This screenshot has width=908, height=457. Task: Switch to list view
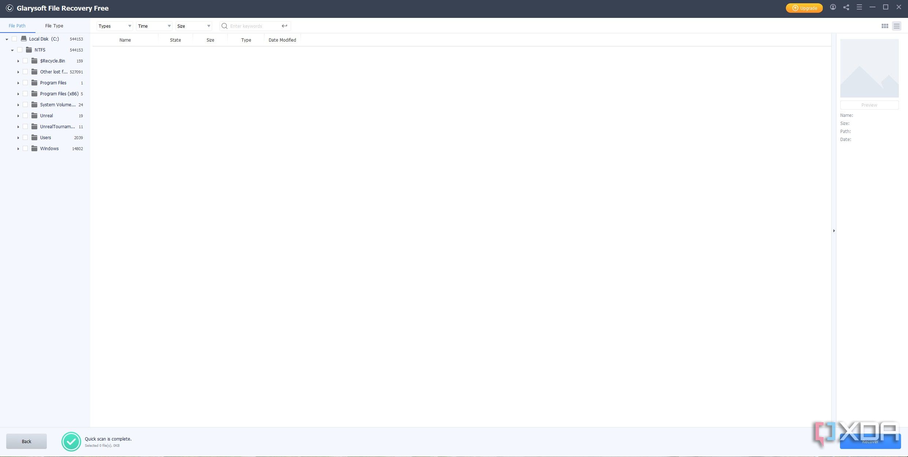coord(897,26)
